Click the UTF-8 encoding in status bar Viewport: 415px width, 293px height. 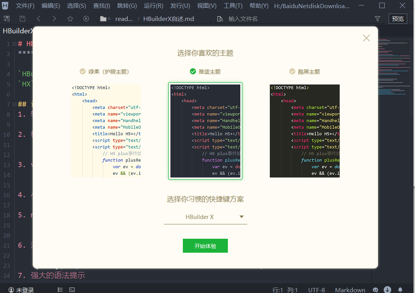316,290
